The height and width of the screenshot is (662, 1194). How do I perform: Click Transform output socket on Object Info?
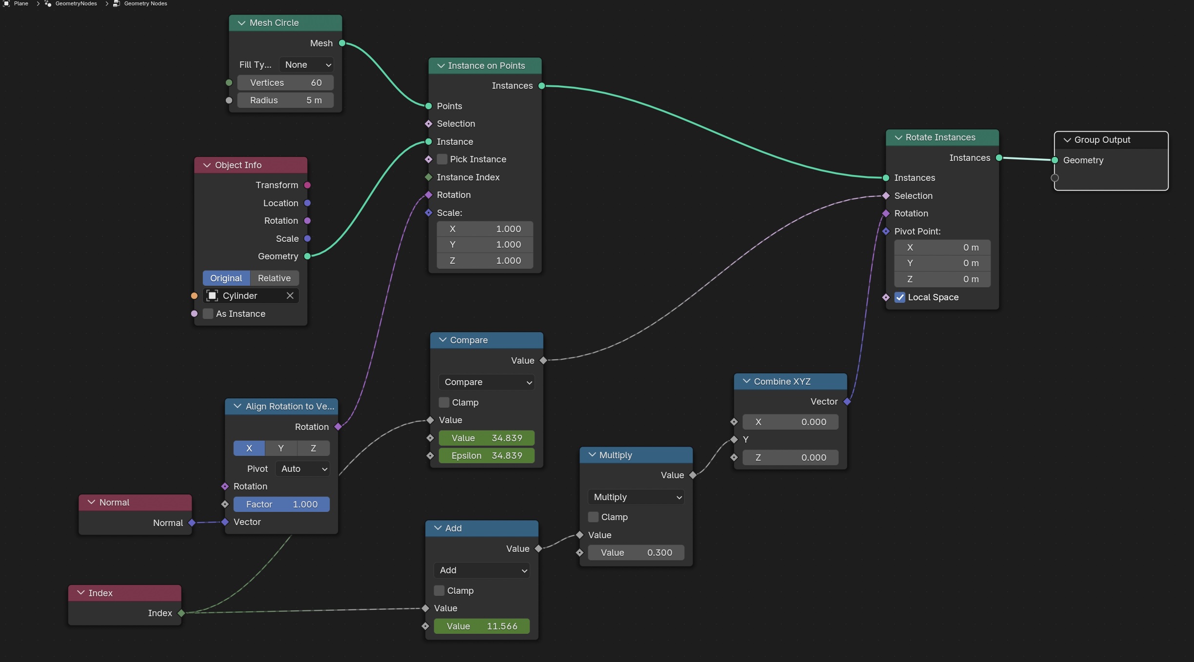(307, 185)
